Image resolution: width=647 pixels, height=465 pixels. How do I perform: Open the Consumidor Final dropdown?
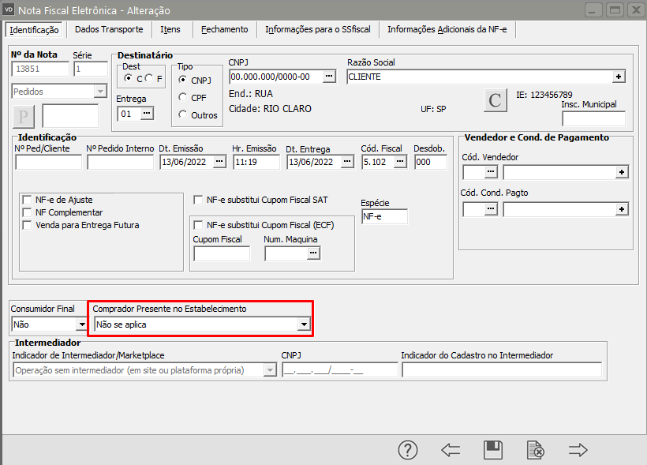click(x=81, y=324)
